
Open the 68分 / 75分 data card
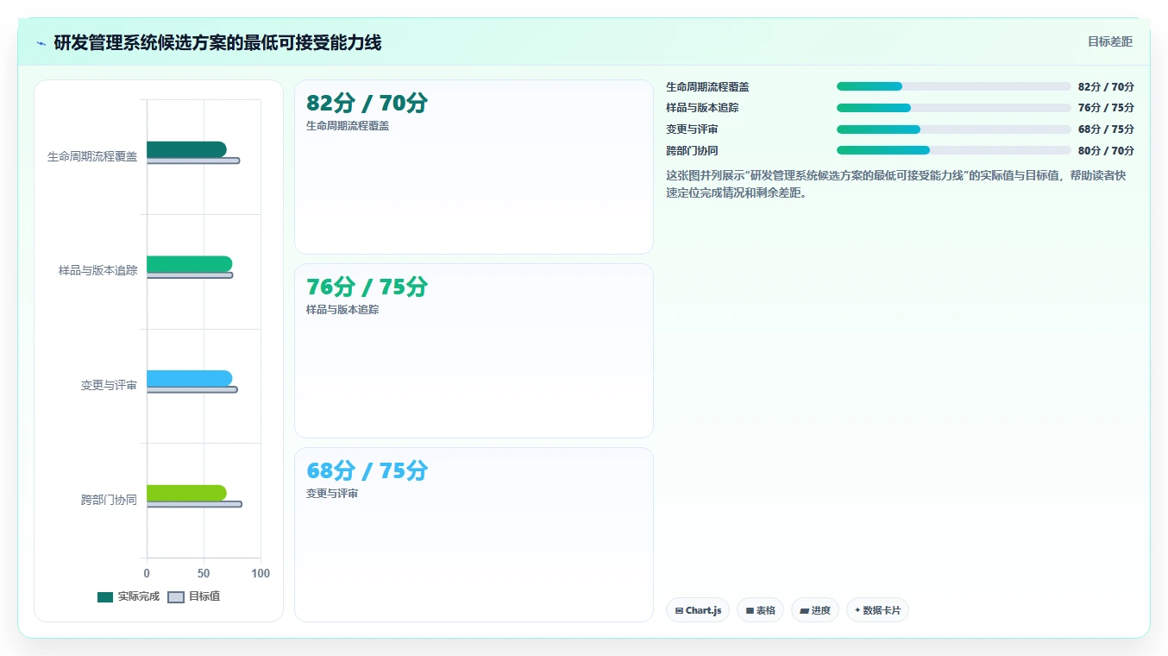(x=474, y=534)
